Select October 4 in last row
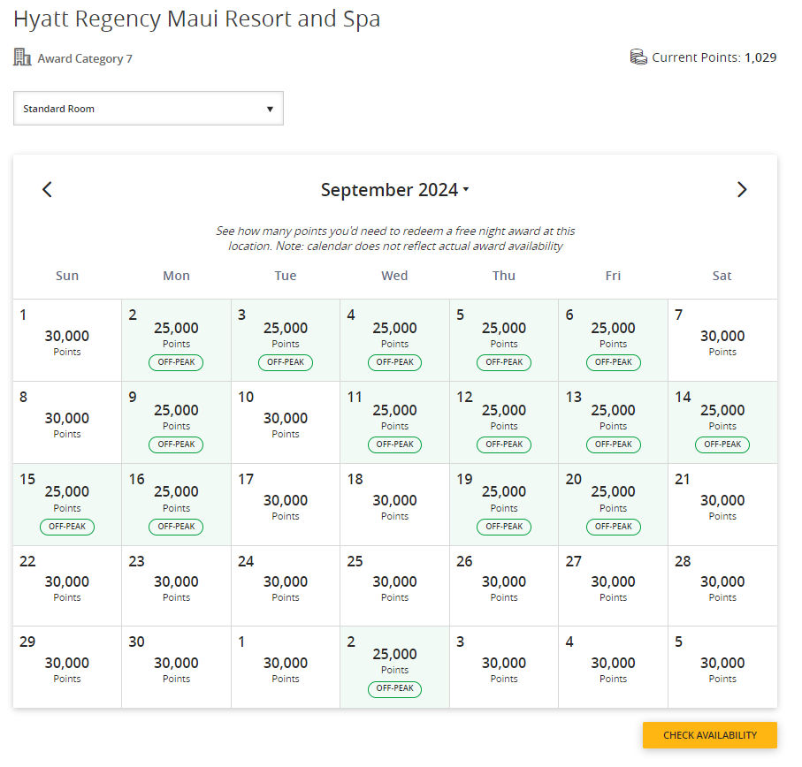This screenshot has width=802, height=767. tap(614, 667)
